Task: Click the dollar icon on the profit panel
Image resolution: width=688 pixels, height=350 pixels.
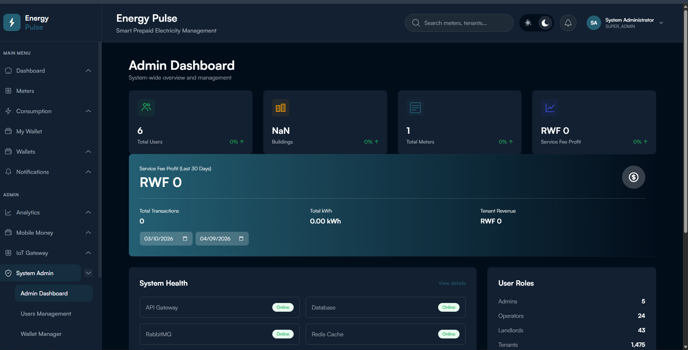Action: click(633, 177)
